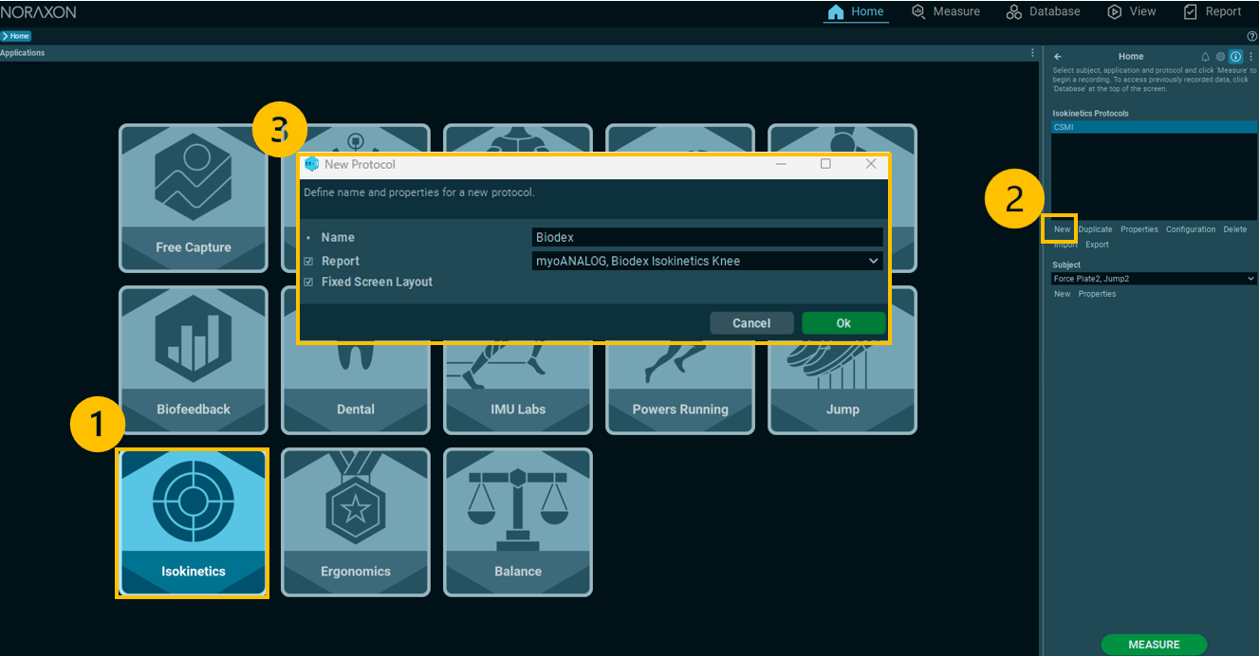
Task: Confirm new protocol with Ok button
Action: click(843, 323)
